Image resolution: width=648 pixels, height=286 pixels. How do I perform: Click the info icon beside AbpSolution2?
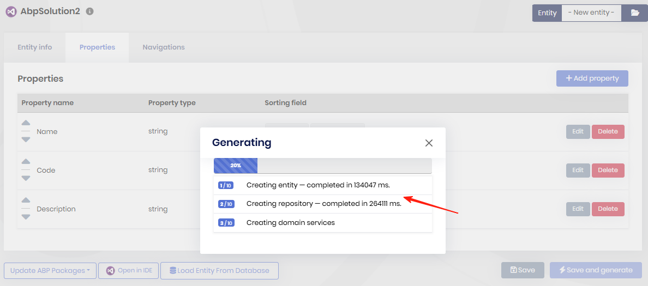(x=90, y=11)
